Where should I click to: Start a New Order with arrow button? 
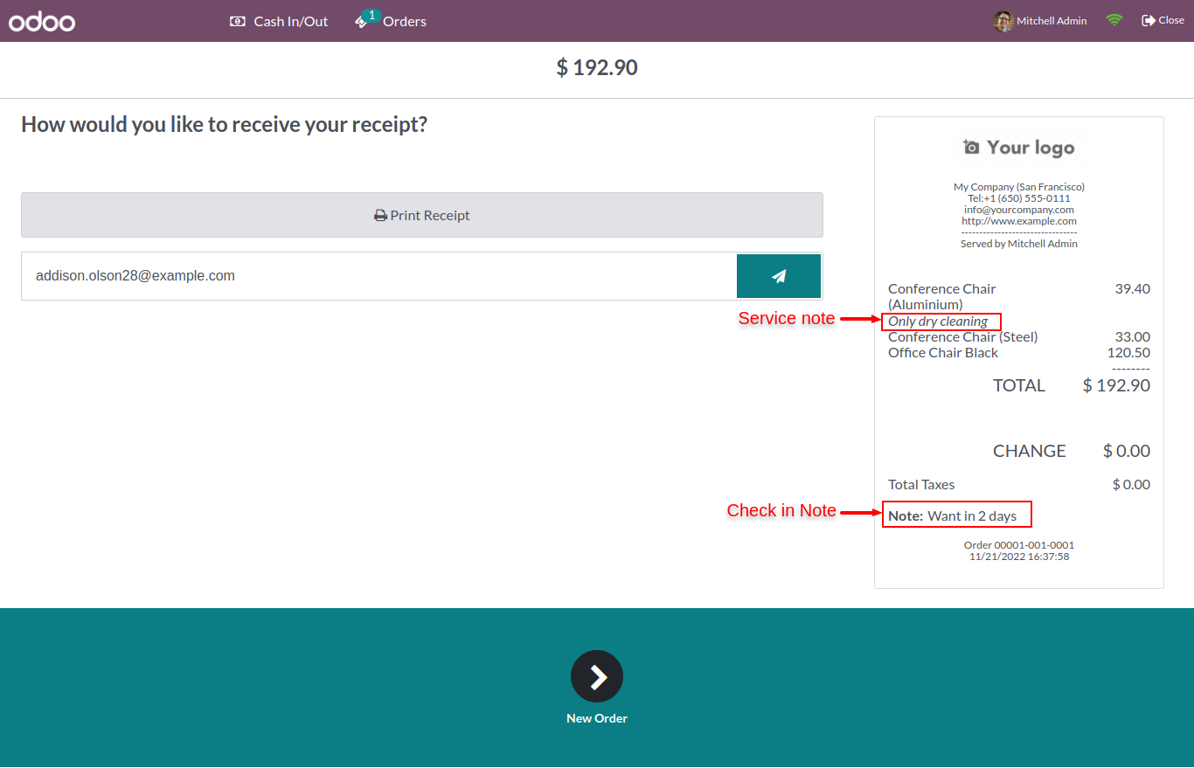tap(597, 676)
